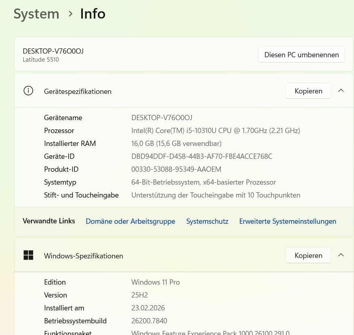Click Kopieren in Windows-Spezifikationen section

308,255
